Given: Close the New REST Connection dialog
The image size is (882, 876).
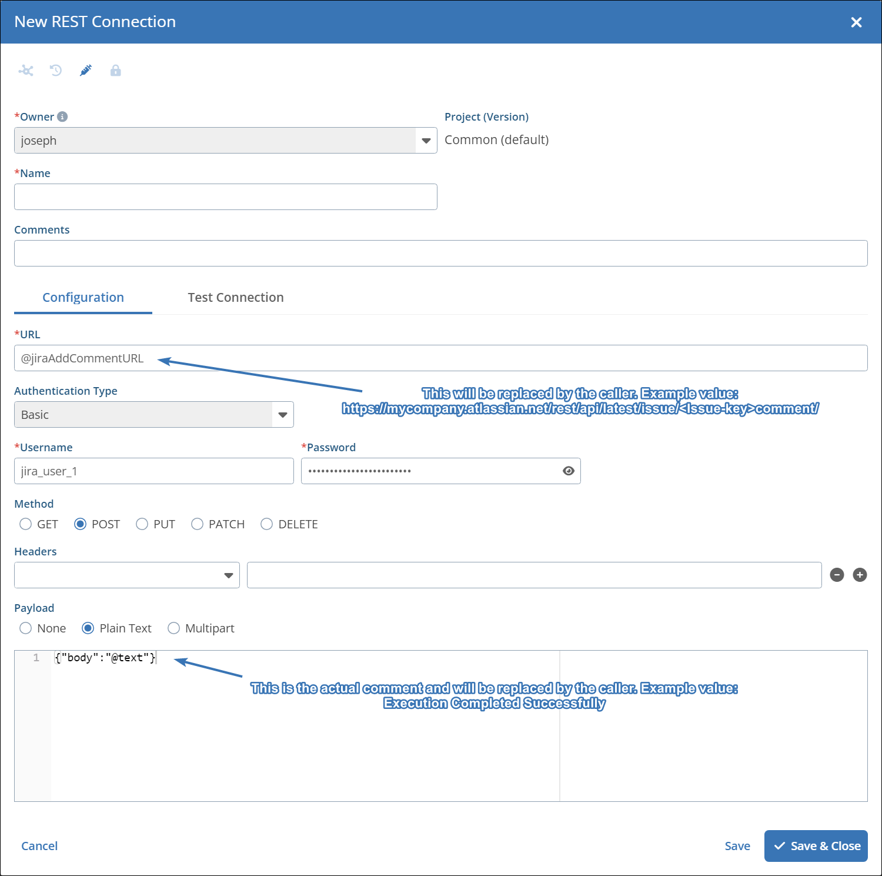Looking at the screenshot, I should pyautogui.click(x=856, y=22).
